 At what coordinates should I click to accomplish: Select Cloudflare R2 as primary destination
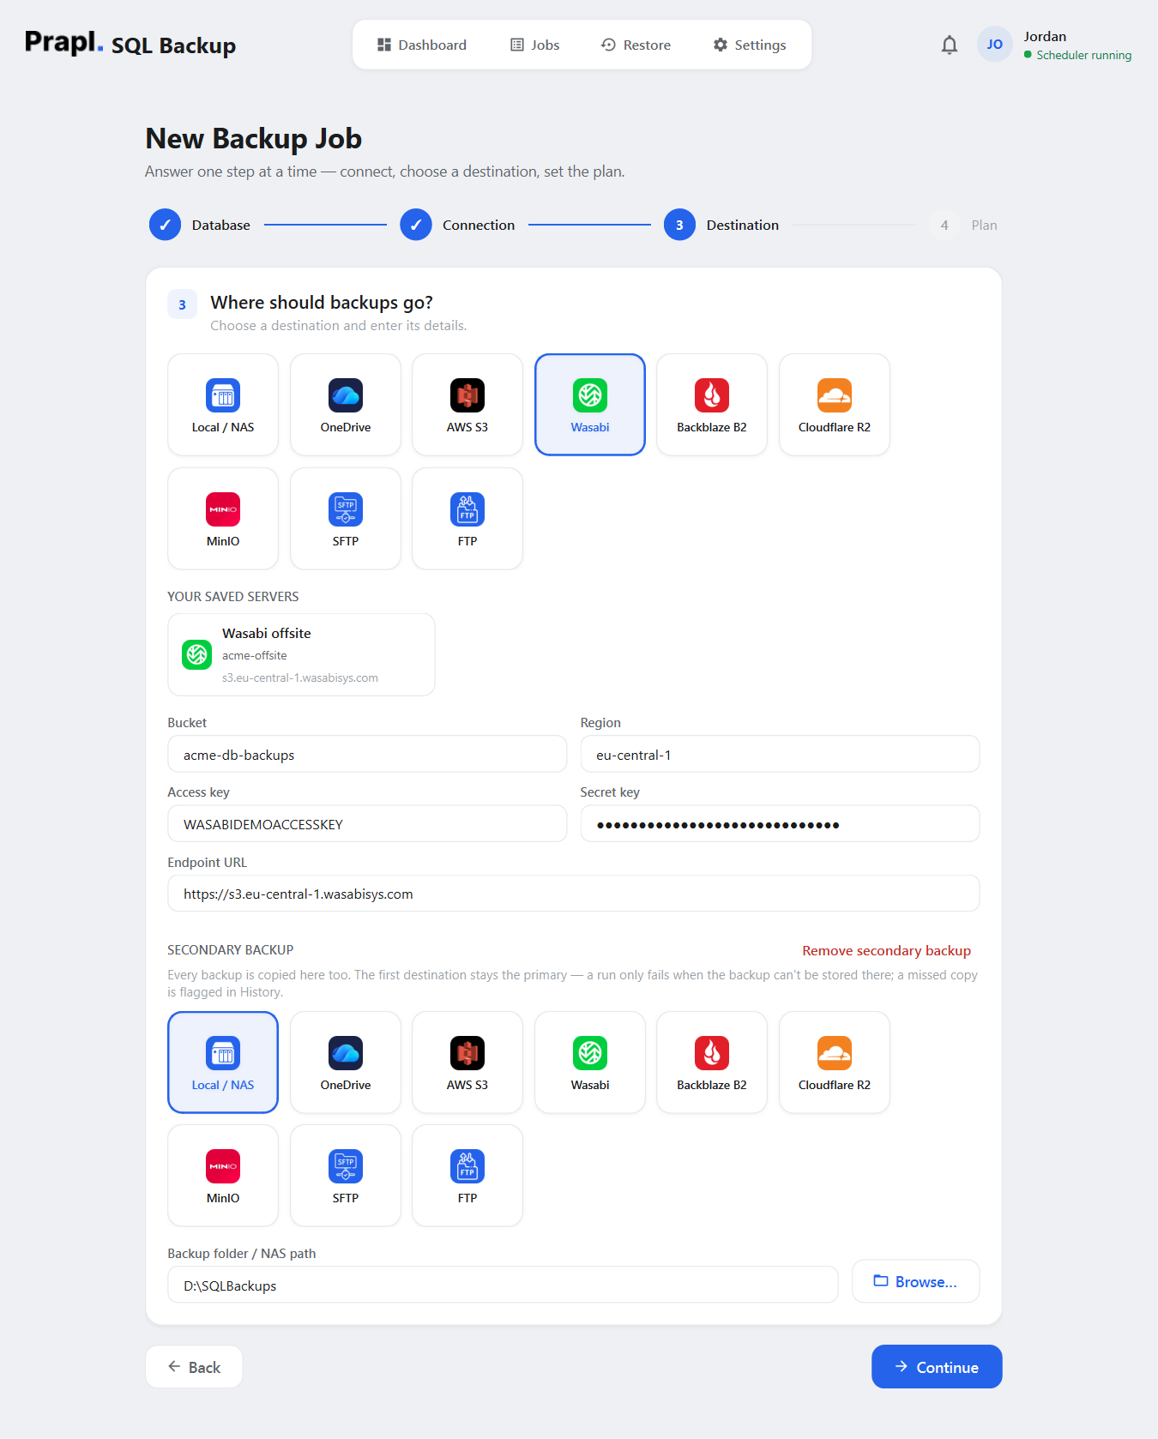[835, 405]
